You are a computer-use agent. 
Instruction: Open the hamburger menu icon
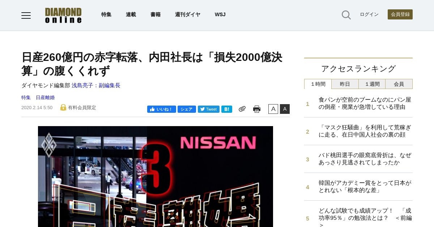[x=26, y=15]
